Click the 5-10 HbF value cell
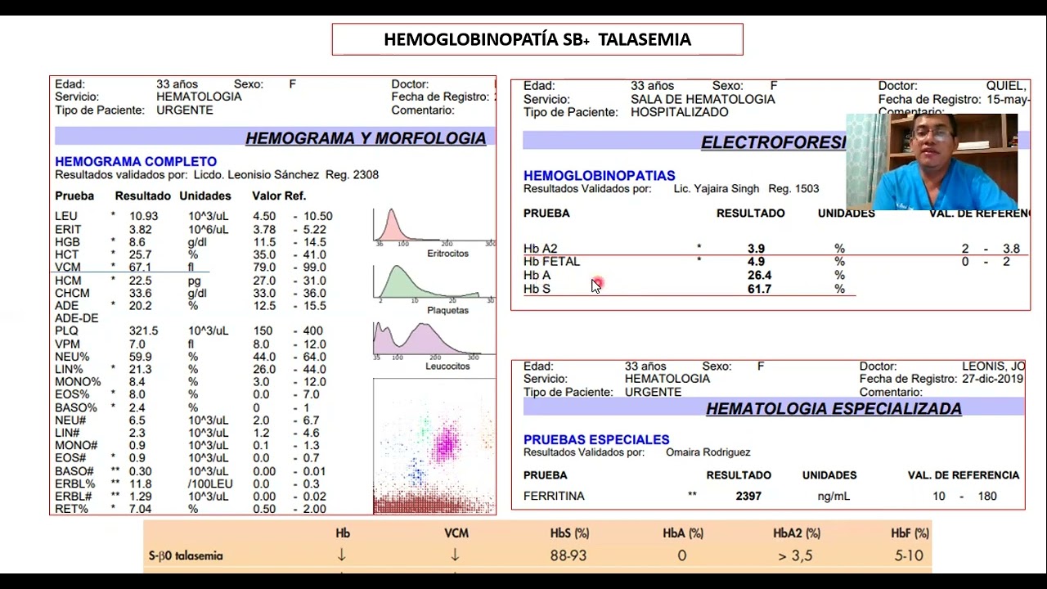The height and width of the screenshot is (589, 1047). pyautogui.click(x=908, y=555)
